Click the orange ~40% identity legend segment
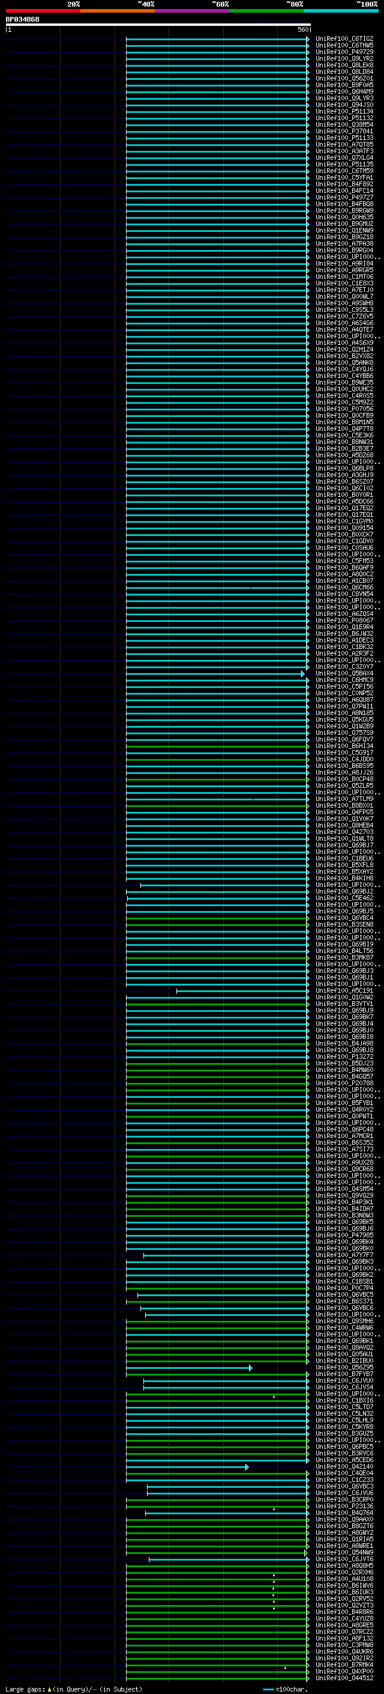384x1694 pixels. pyautogui.click(x=118, y=11)
